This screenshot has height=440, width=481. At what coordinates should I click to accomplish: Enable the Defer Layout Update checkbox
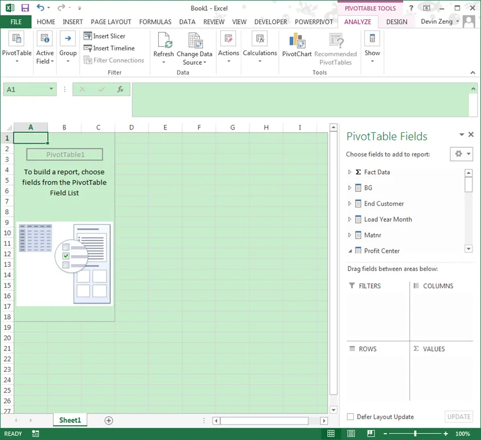click(x=350, y=417)
